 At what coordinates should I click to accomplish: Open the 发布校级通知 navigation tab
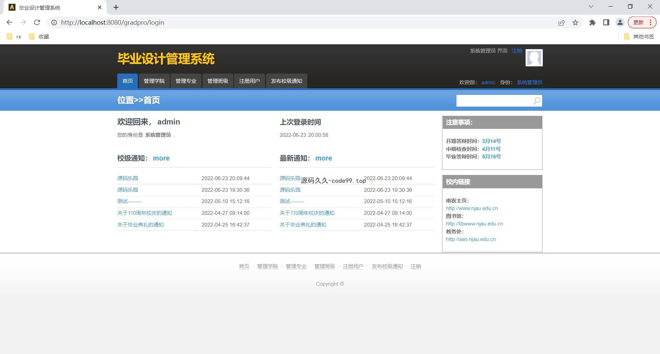[286, 81]
